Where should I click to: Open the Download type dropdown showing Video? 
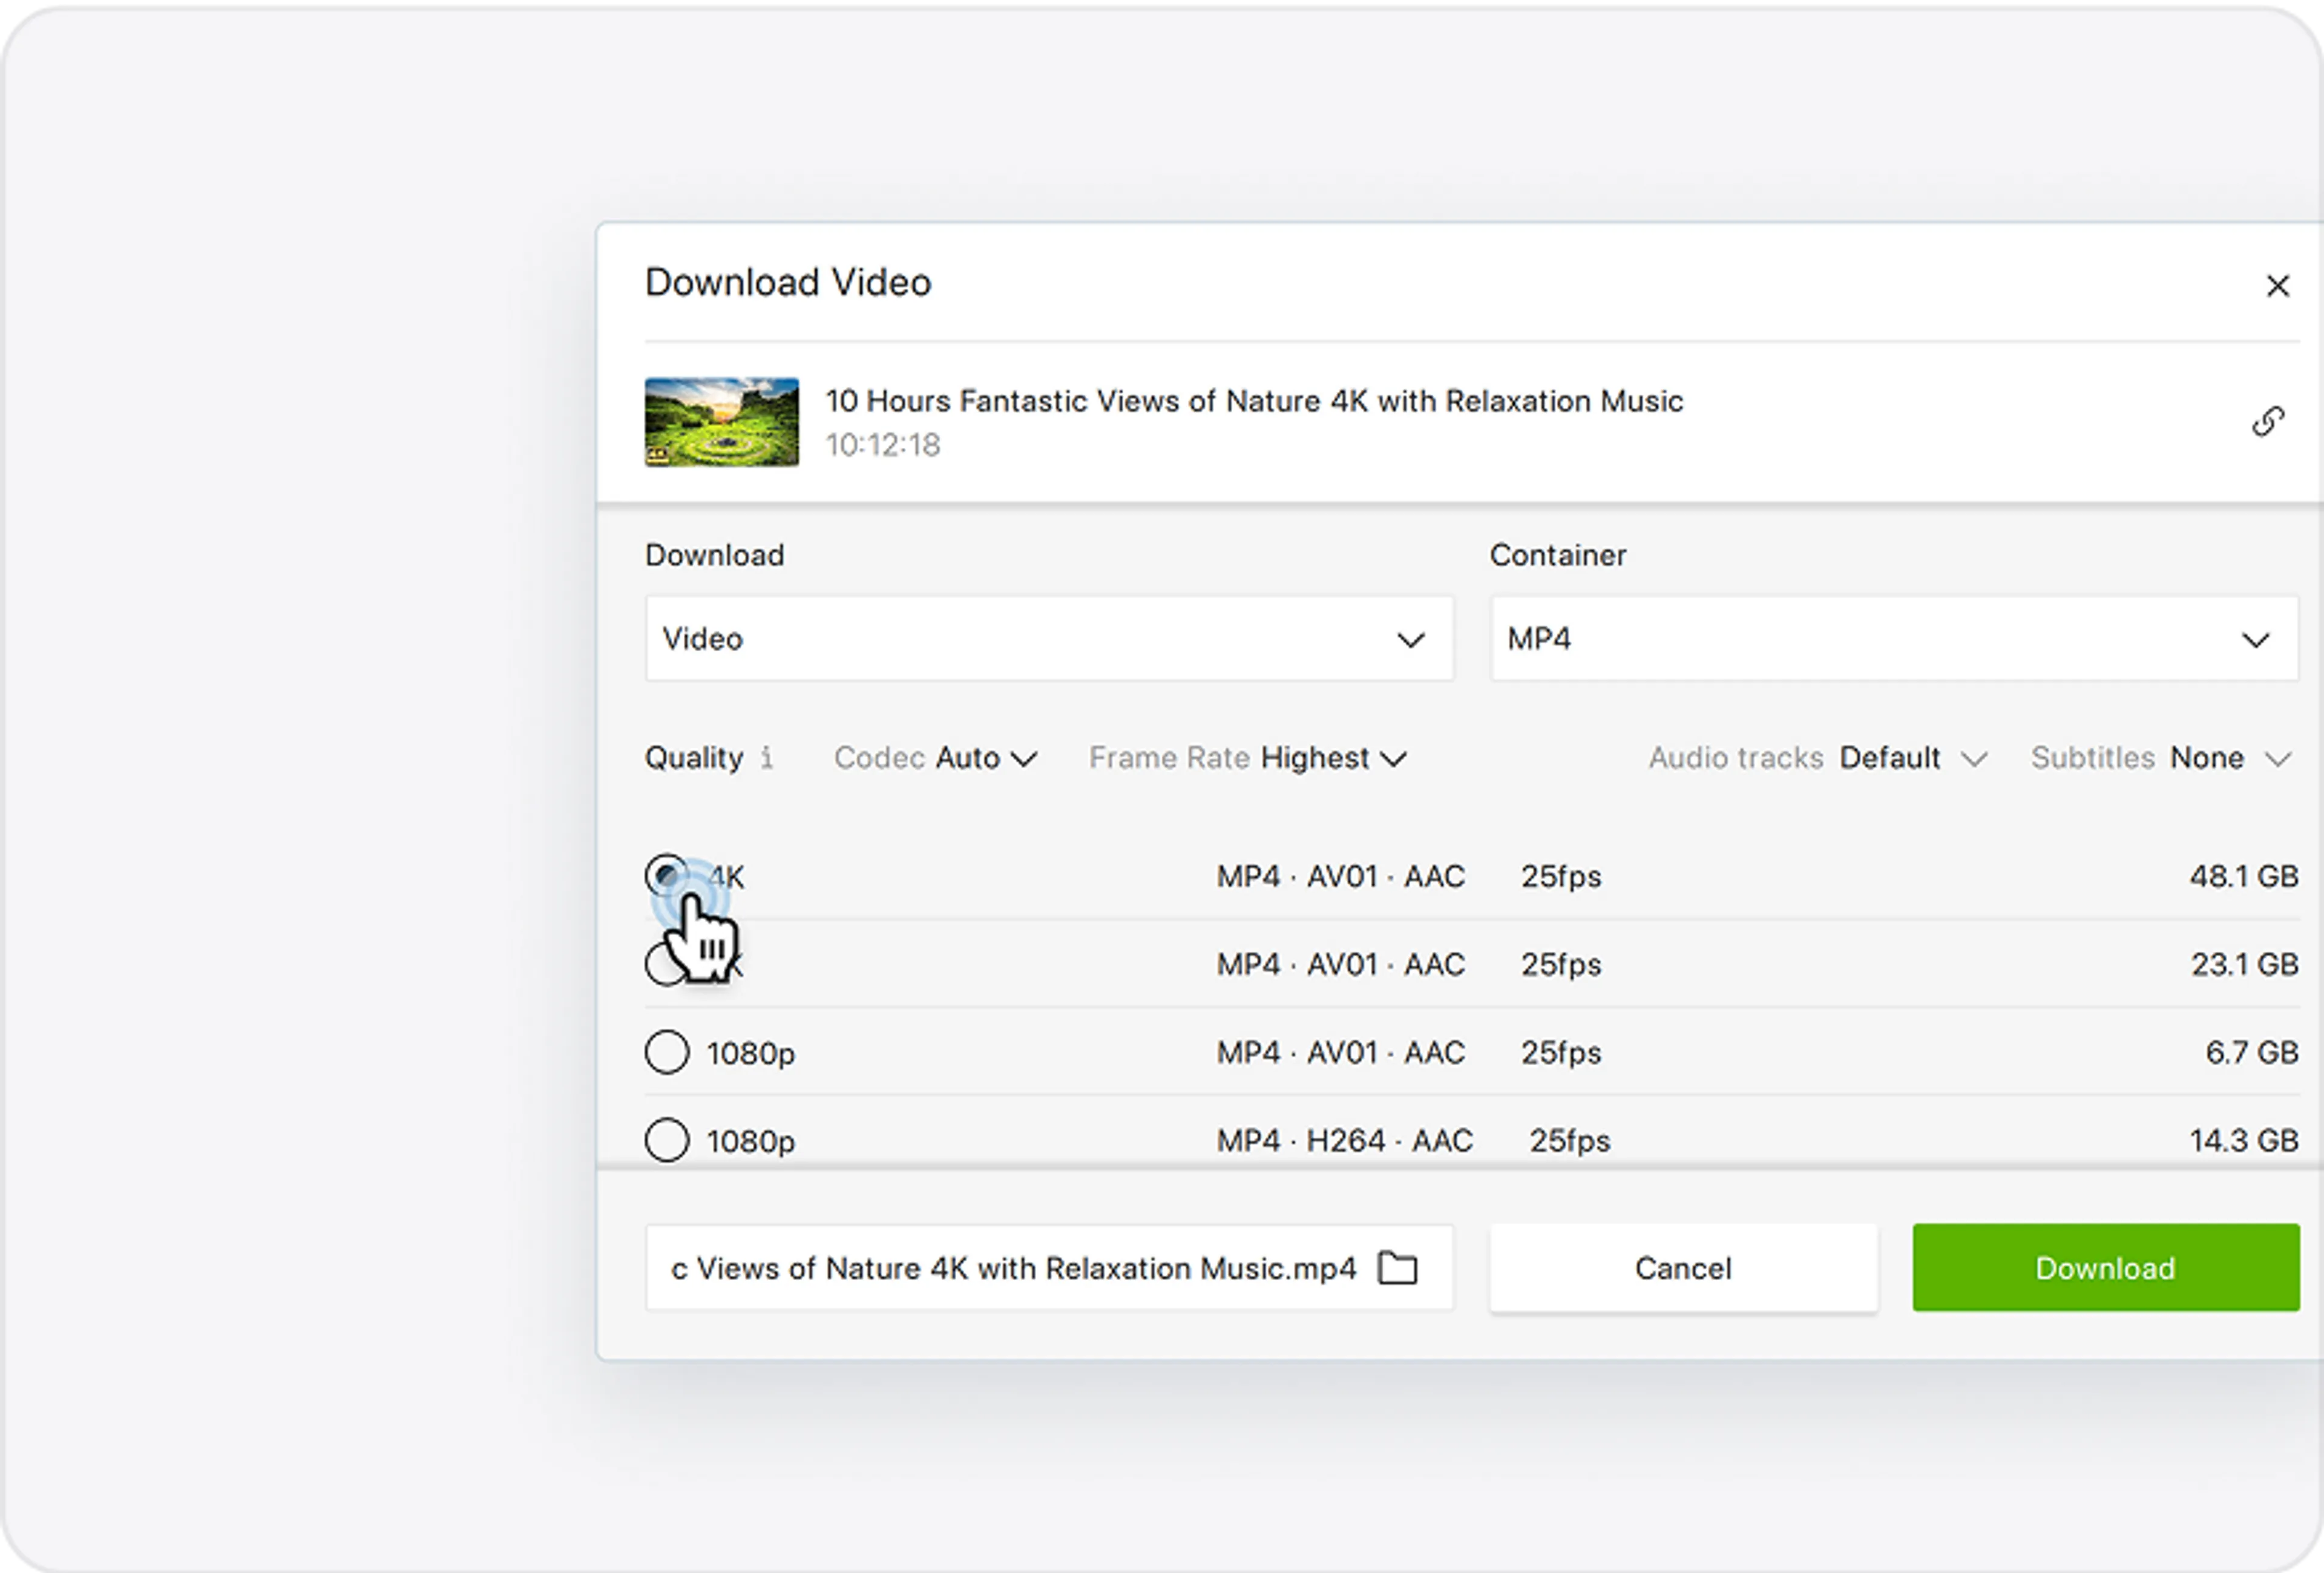[x=1048, y=638]
